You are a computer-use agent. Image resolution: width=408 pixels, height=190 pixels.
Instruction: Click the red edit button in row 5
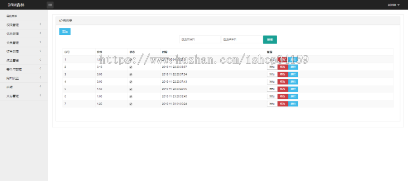tap(283, 89)
